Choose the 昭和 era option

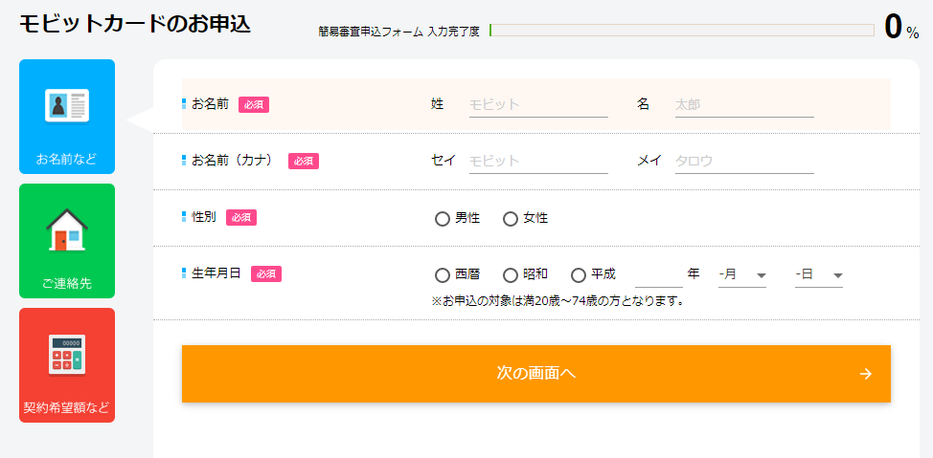511,275
